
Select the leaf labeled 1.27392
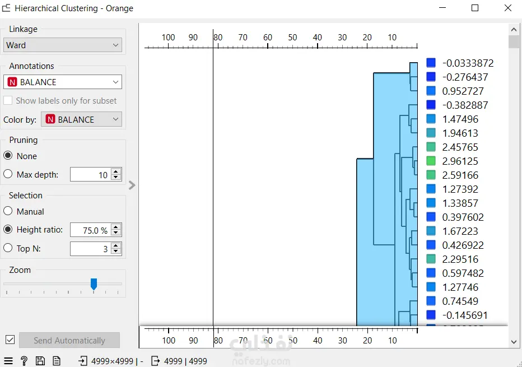(460, 189)
